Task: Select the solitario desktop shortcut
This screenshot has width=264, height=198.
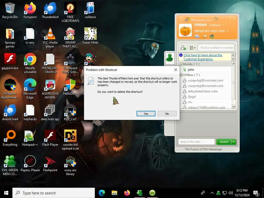Action: click(90, 10)
